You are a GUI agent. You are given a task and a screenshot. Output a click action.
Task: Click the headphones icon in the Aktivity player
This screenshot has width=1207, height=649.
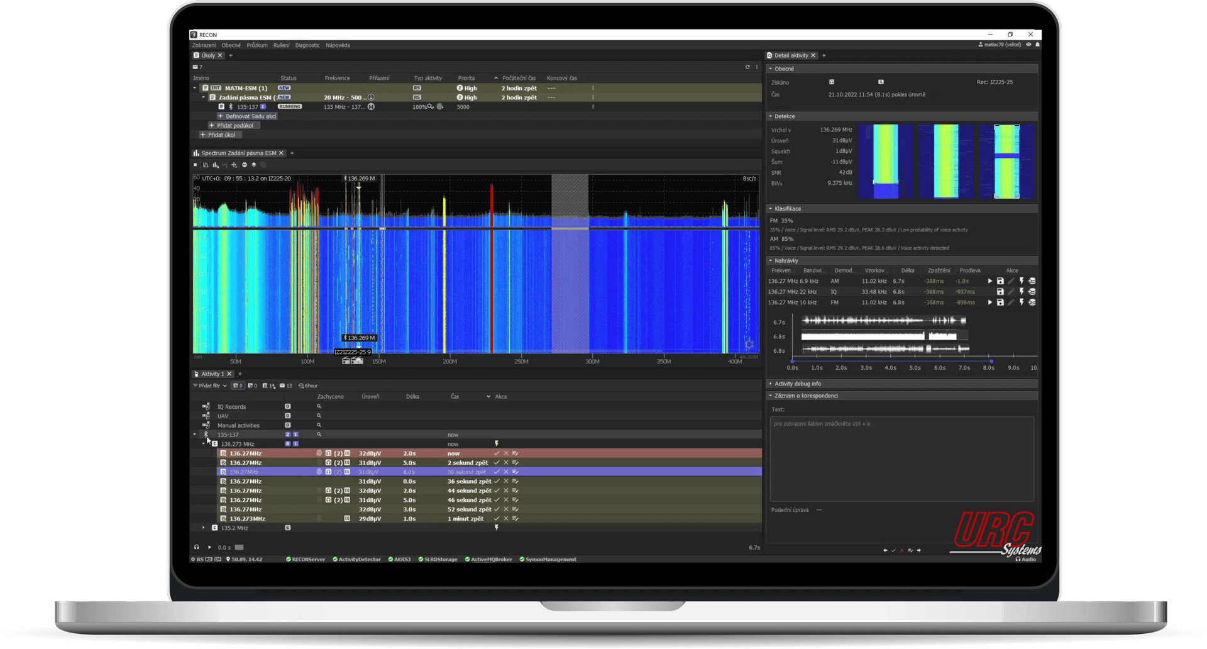point(197,547)
